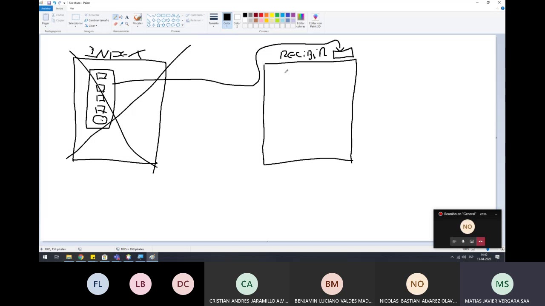Click participant avatar CA Cristian Andres Jaramillo
Screen dimensions: 545x306
[247, 284]
